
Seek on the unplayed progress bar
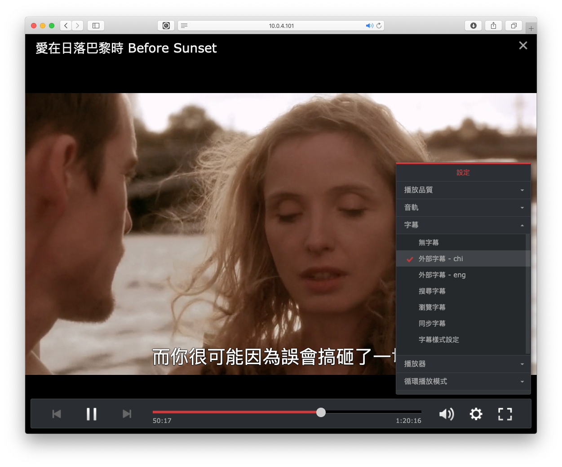coord(373,412)
